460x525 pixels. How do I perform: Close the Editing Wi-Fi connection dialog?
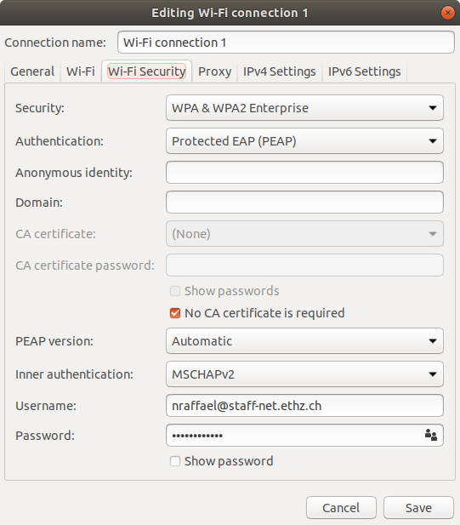coord(447,13)
